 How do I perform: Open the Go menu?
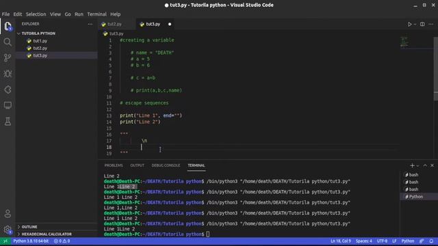coord(68,14)
